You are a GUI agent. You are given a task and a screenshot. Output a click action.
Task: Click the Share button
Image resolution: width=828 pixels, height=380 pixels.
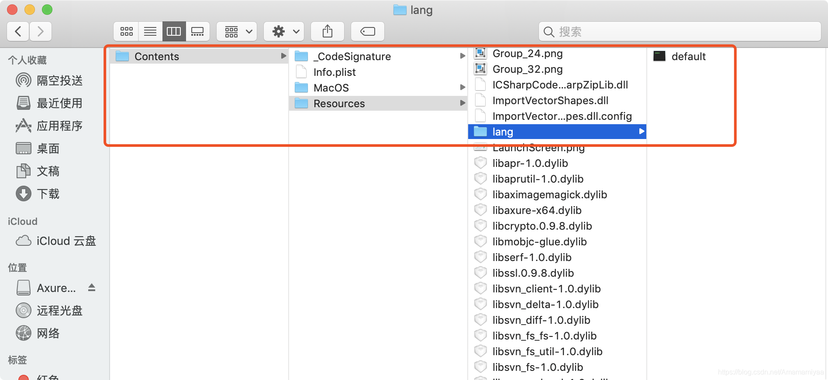pyautogui.click(x=328, y=31)
